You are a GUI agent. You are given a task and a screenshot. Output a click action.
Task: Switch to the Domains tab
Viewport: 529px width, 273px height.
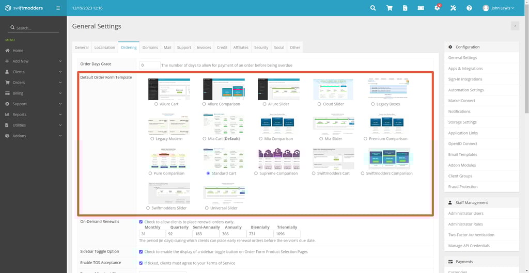150,47
